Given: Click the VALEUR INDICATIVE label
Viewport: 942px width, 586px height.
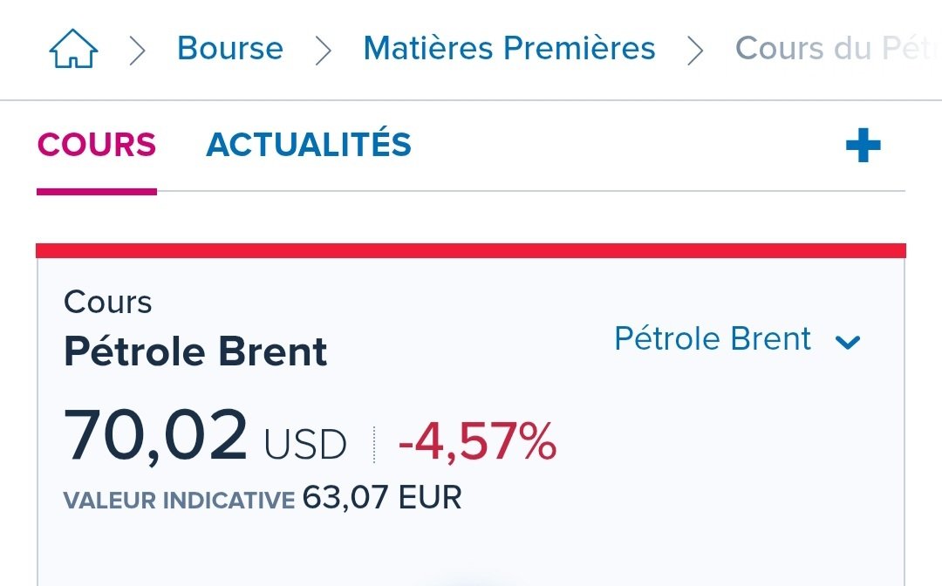Looking at the screenshot, I should click(x=179, y=501).
